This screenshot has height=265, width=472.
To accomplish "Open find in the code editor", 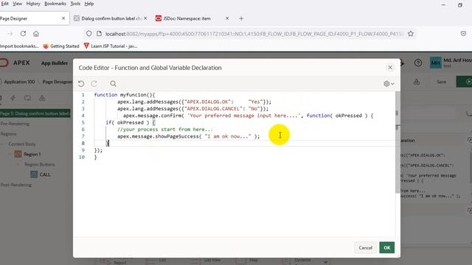I will [x=113, y=83].
